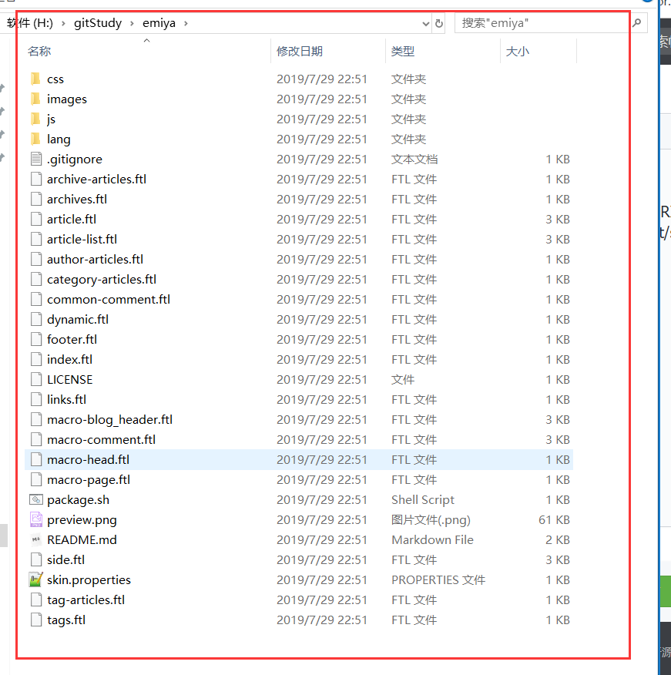This screenshot has width=671, height=675.
Task: Select file macro-comment.ftl
Action: coord(101,439)
